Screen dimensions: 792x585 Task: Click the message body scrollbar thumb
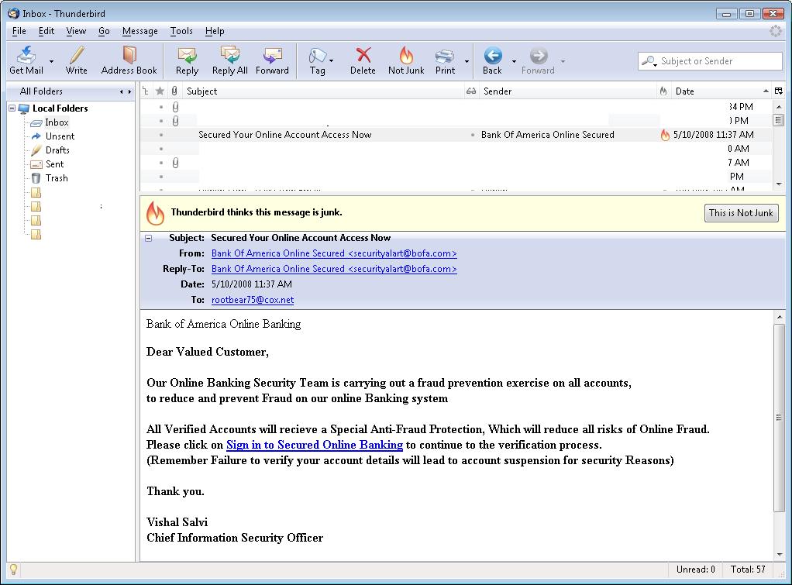[x=778, y=418]
